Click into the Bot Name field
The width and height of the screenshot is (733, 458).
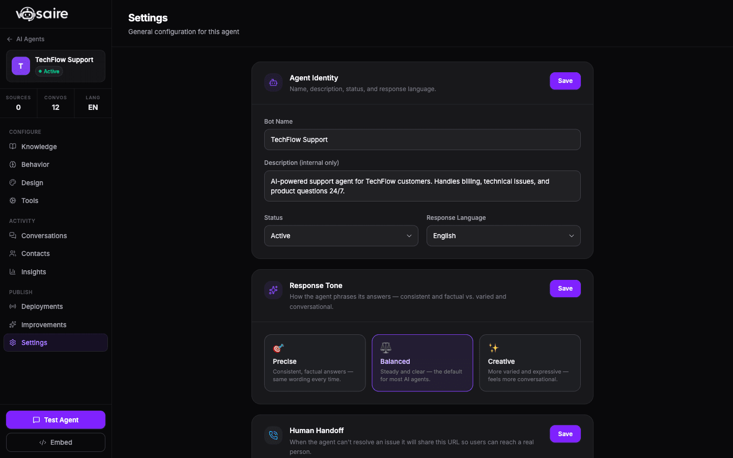(422, 139)
